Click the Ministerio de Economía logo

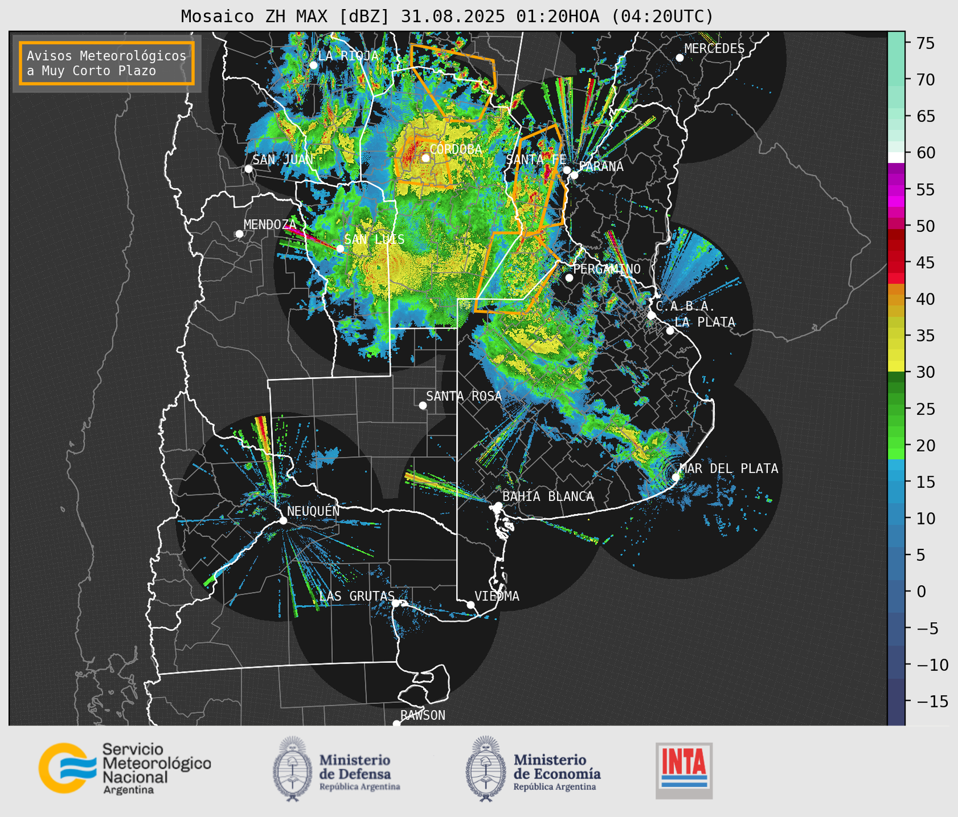(x=533, y=769)
